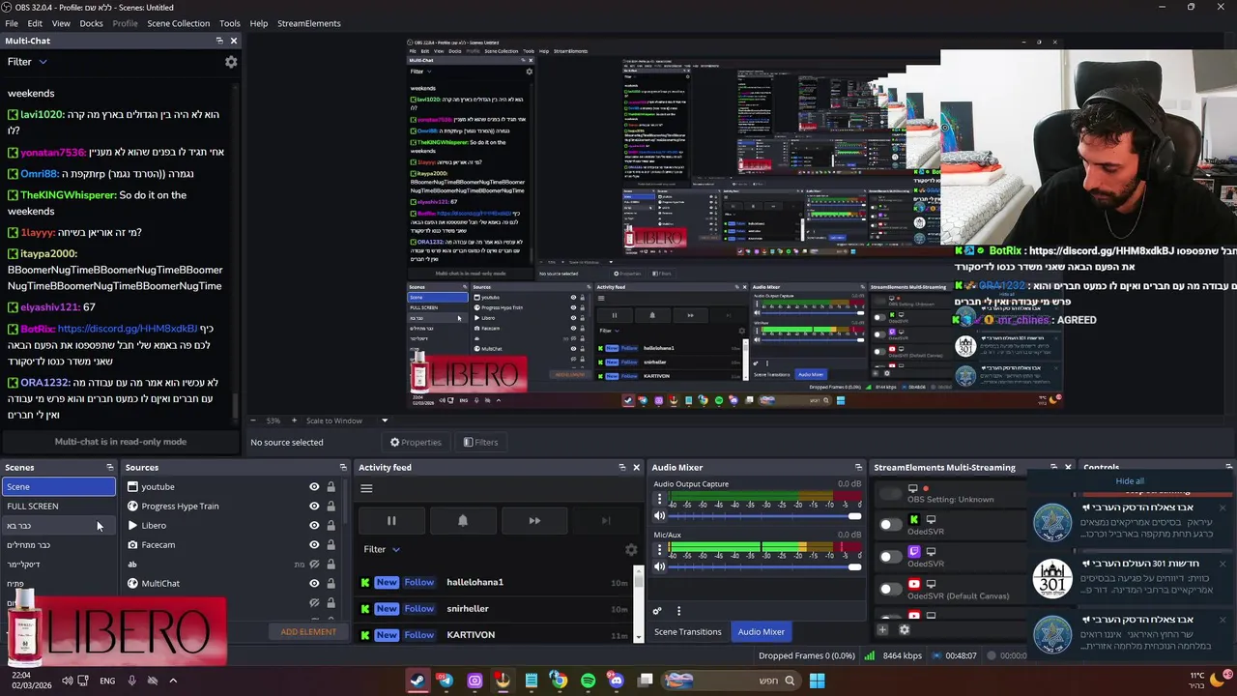Float the Activity feed dock

[x=621, y=467]
